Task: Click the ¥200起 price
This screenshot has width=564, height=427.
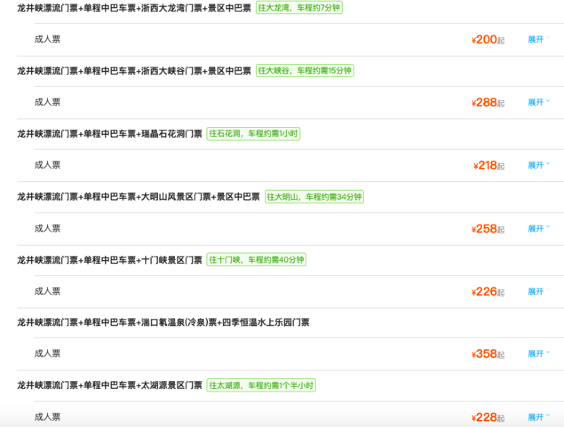Action: [x=488, y=40]
